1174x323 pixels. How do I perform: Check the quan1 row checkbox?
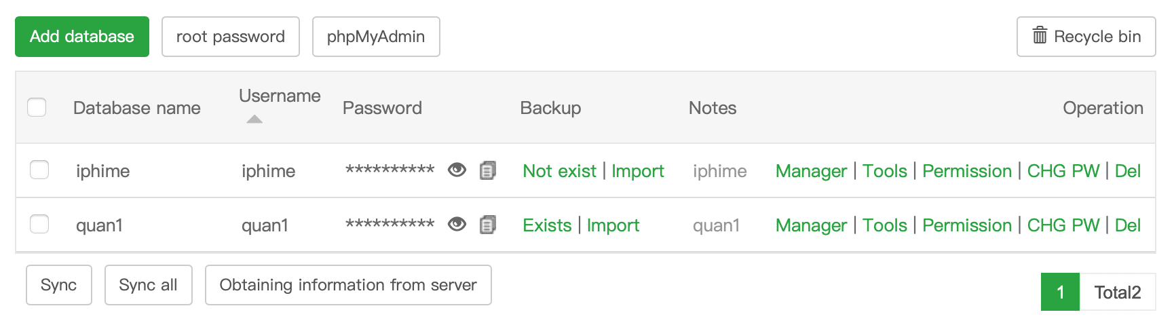[39, 224]
